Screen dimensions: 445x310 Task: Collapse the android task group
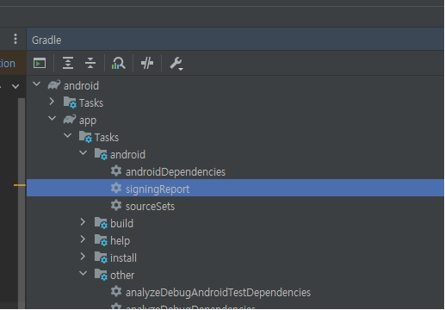[x=83, y=153]
